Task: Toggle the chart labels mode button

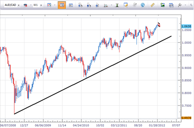Action: (70, 5)
